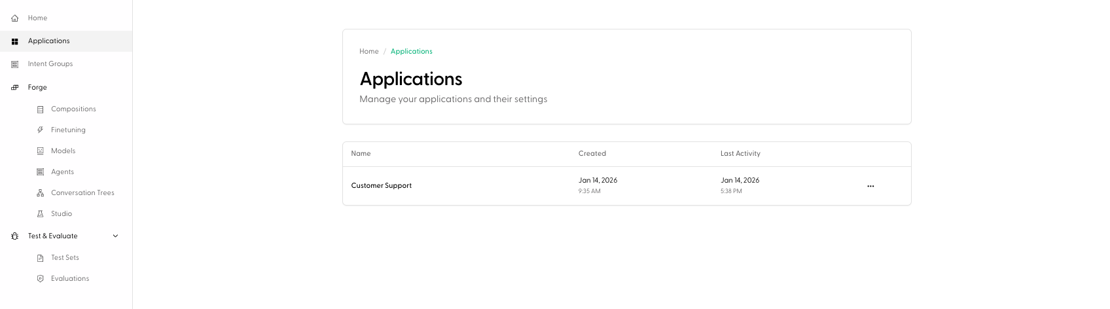Open the Customer Support application

[382, 186]
